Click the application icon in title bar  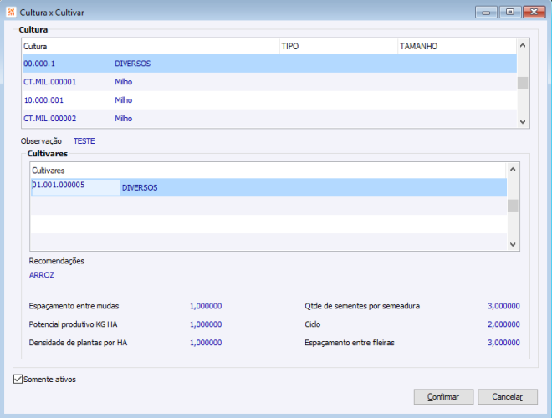11,12
